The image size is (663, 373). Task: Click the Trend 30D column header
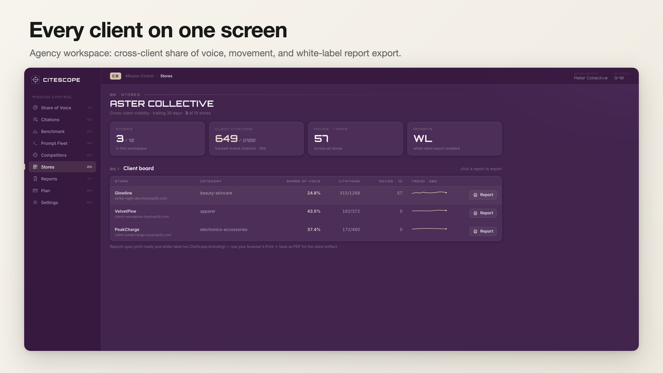(424, 181)
